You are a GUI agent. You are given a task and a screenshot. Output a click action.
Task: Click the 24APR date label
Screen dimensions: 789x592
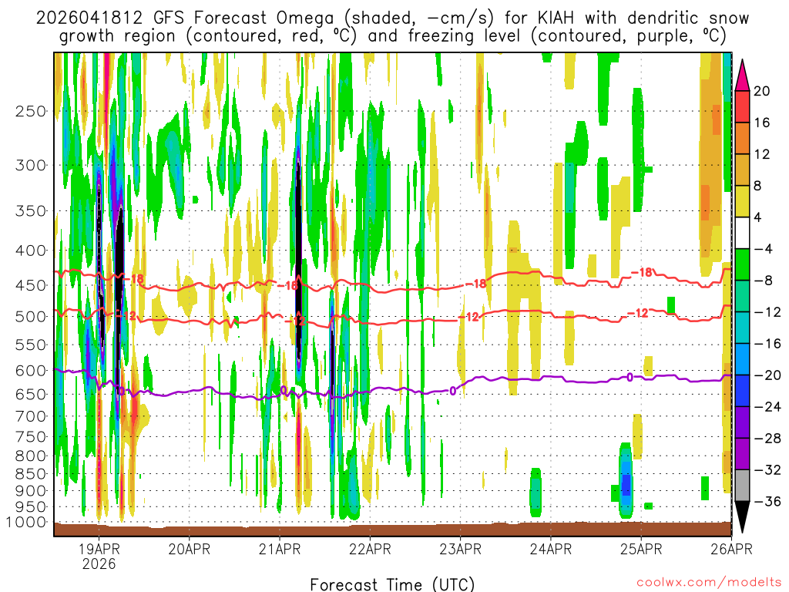550,549
